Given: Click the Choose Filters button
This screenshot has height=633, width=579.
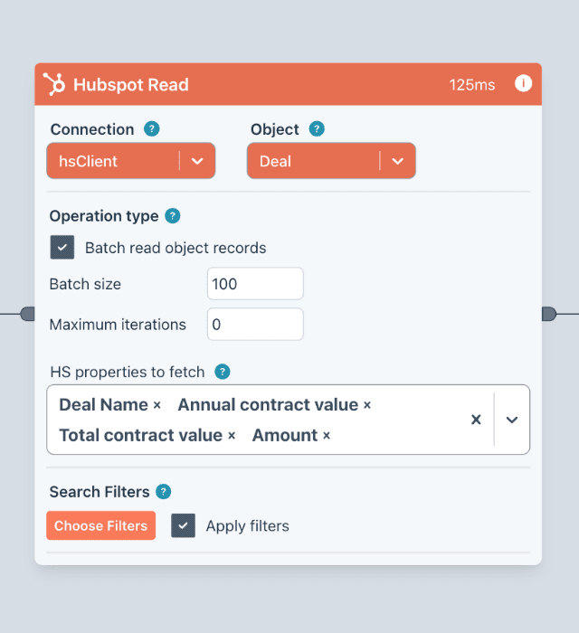Looking at the screenshot, I should (x=101, y=525).
